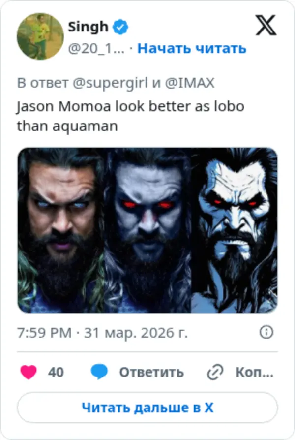295x440 pixels.
Task: Click the Коп... copy link label
Action: coord(254,372)
